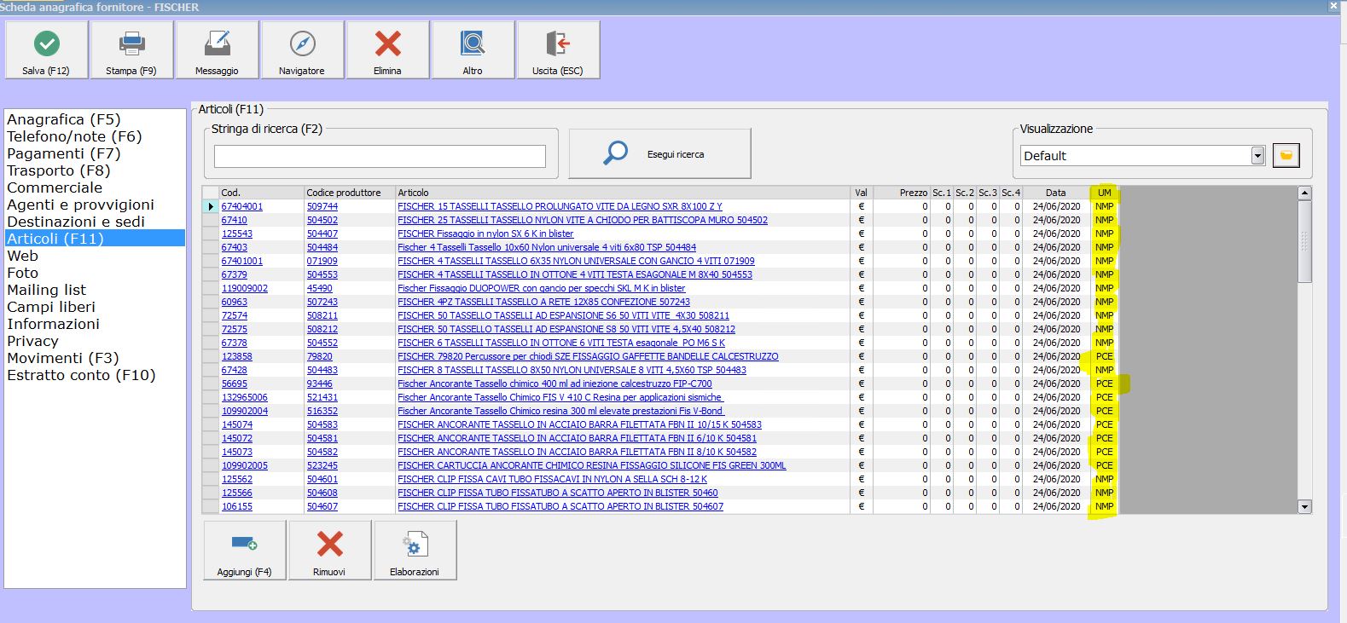1347x623 pixels.
Task: Open Privacy section
Action: click(x=32, y=341)
